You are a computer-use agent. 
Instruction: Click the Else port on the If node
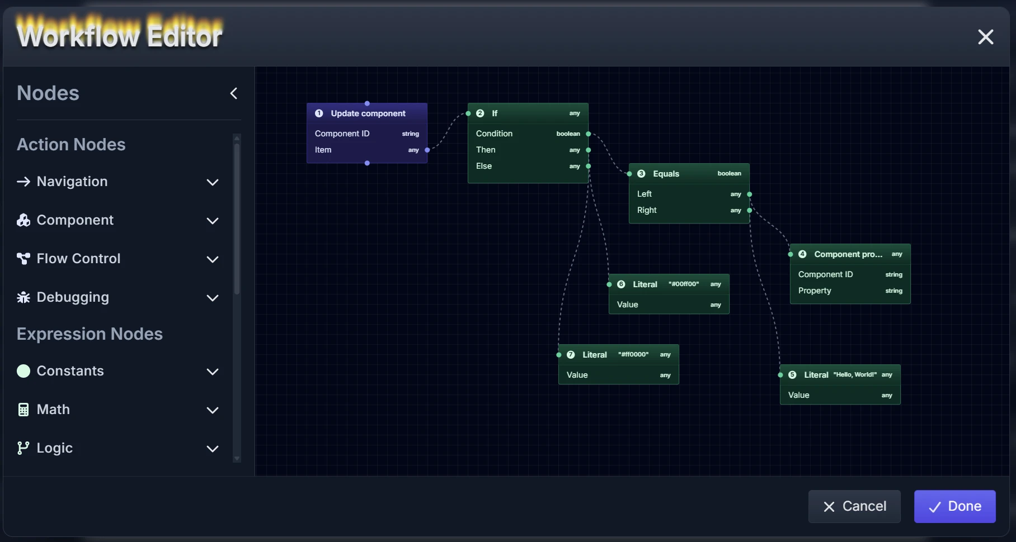pyautogui.click(x=589, y=167)
